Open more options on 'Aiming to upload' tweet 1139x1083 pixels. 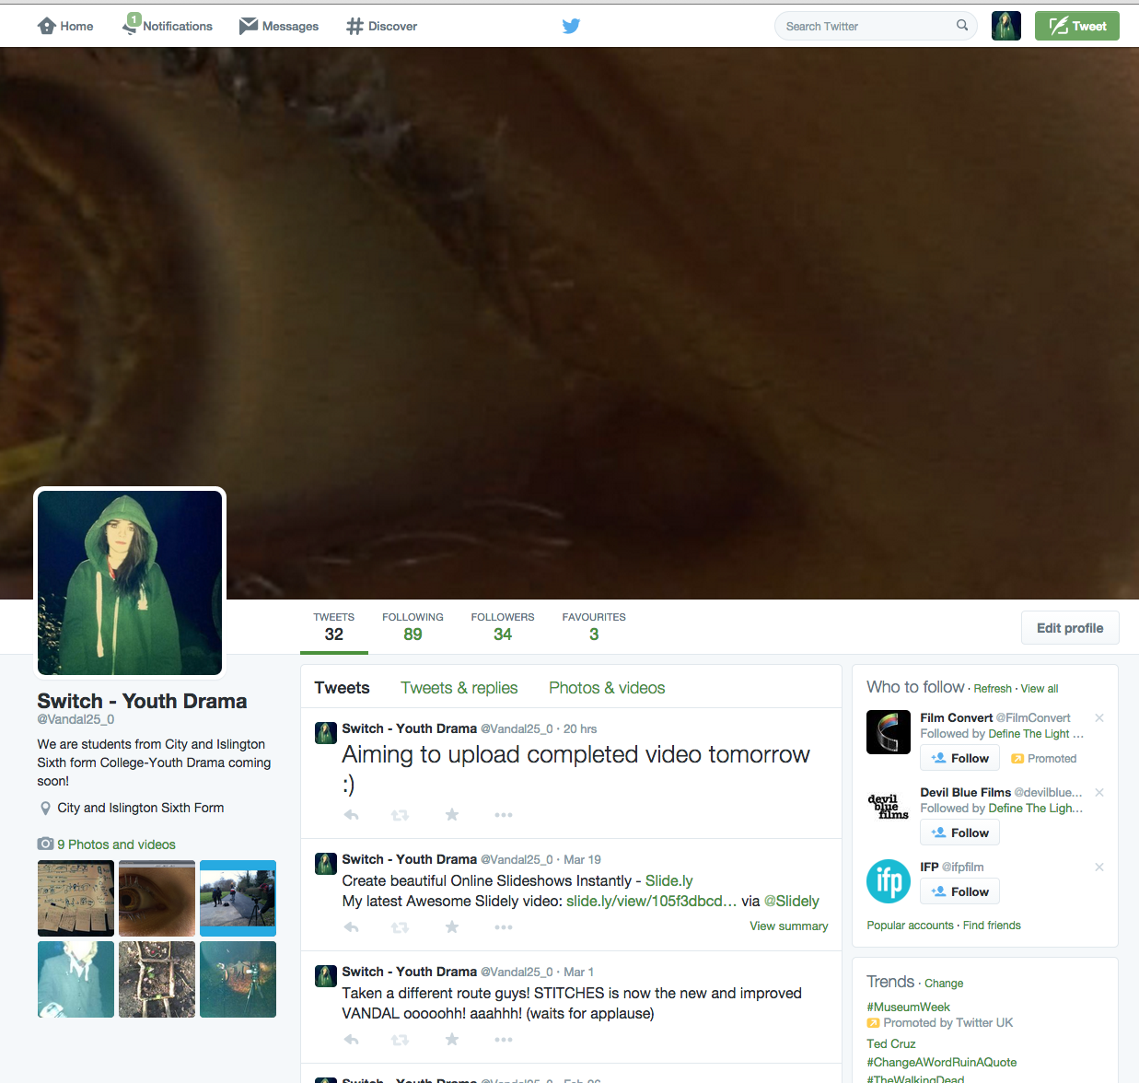click(x=503, y=815)
